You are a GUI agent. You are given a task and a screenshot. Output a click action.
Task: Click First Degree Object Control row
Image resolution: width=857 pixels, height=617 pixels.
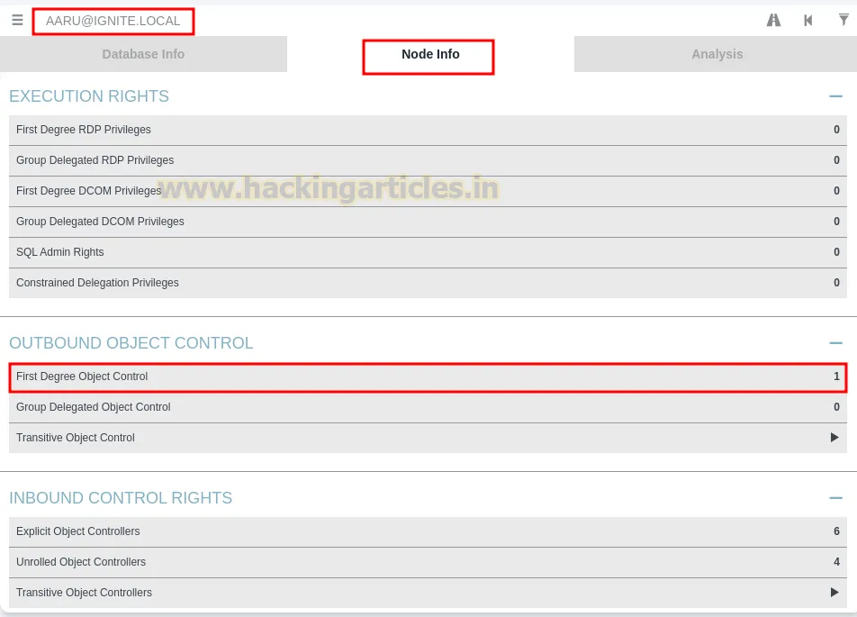428,377
